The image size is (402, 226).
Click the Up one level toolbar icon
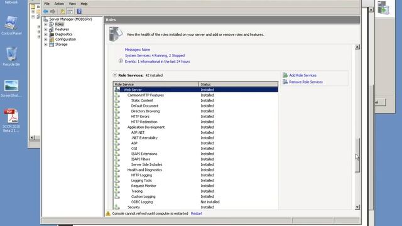tap(63, 11)
